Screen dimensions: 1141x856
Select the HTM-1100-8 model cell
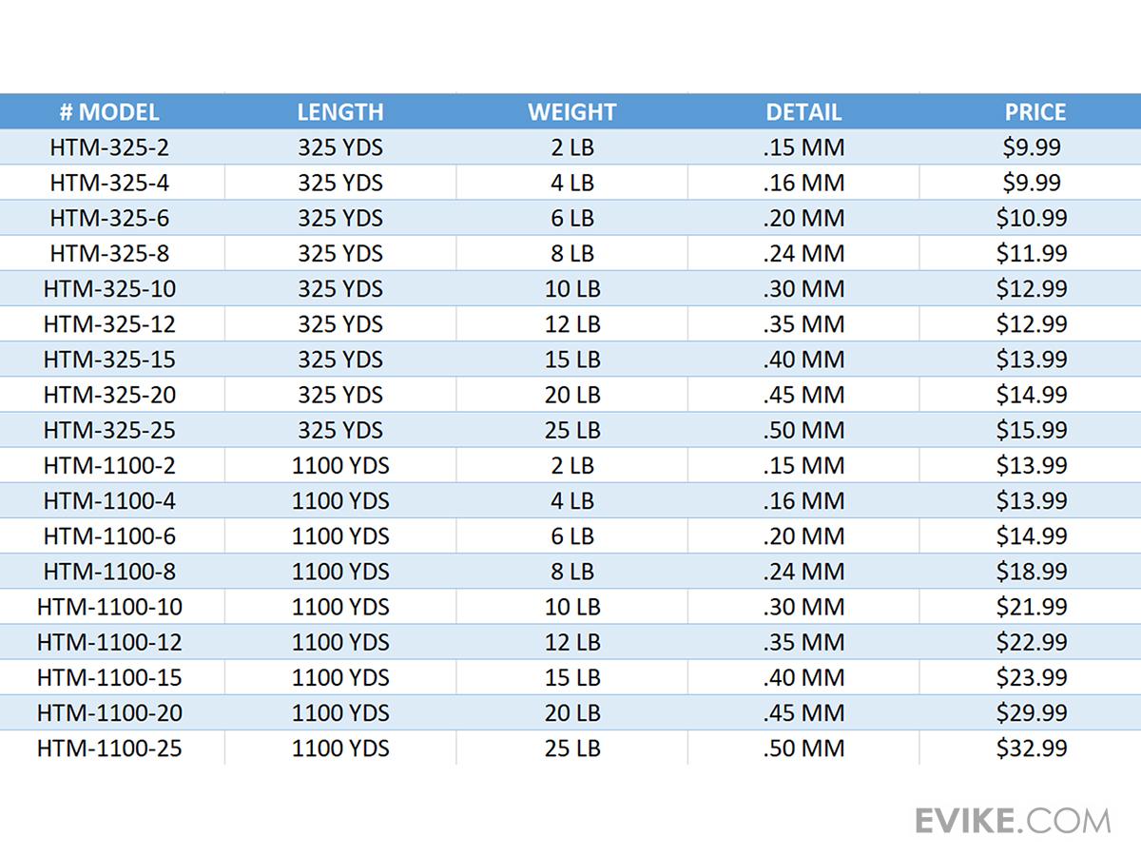point(109,572)
